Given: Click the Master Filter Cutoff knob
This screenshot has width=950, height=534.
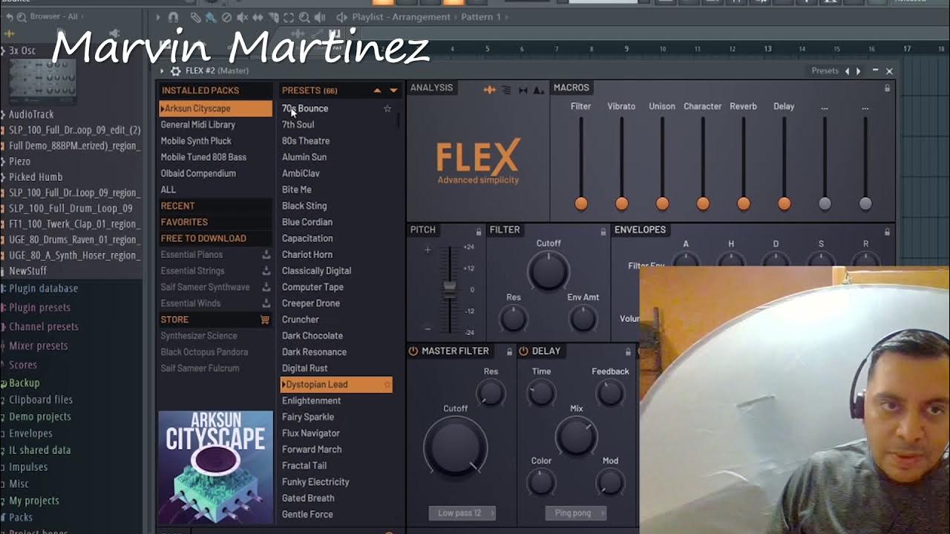Looking at the screenshot, I should [455, 447].
